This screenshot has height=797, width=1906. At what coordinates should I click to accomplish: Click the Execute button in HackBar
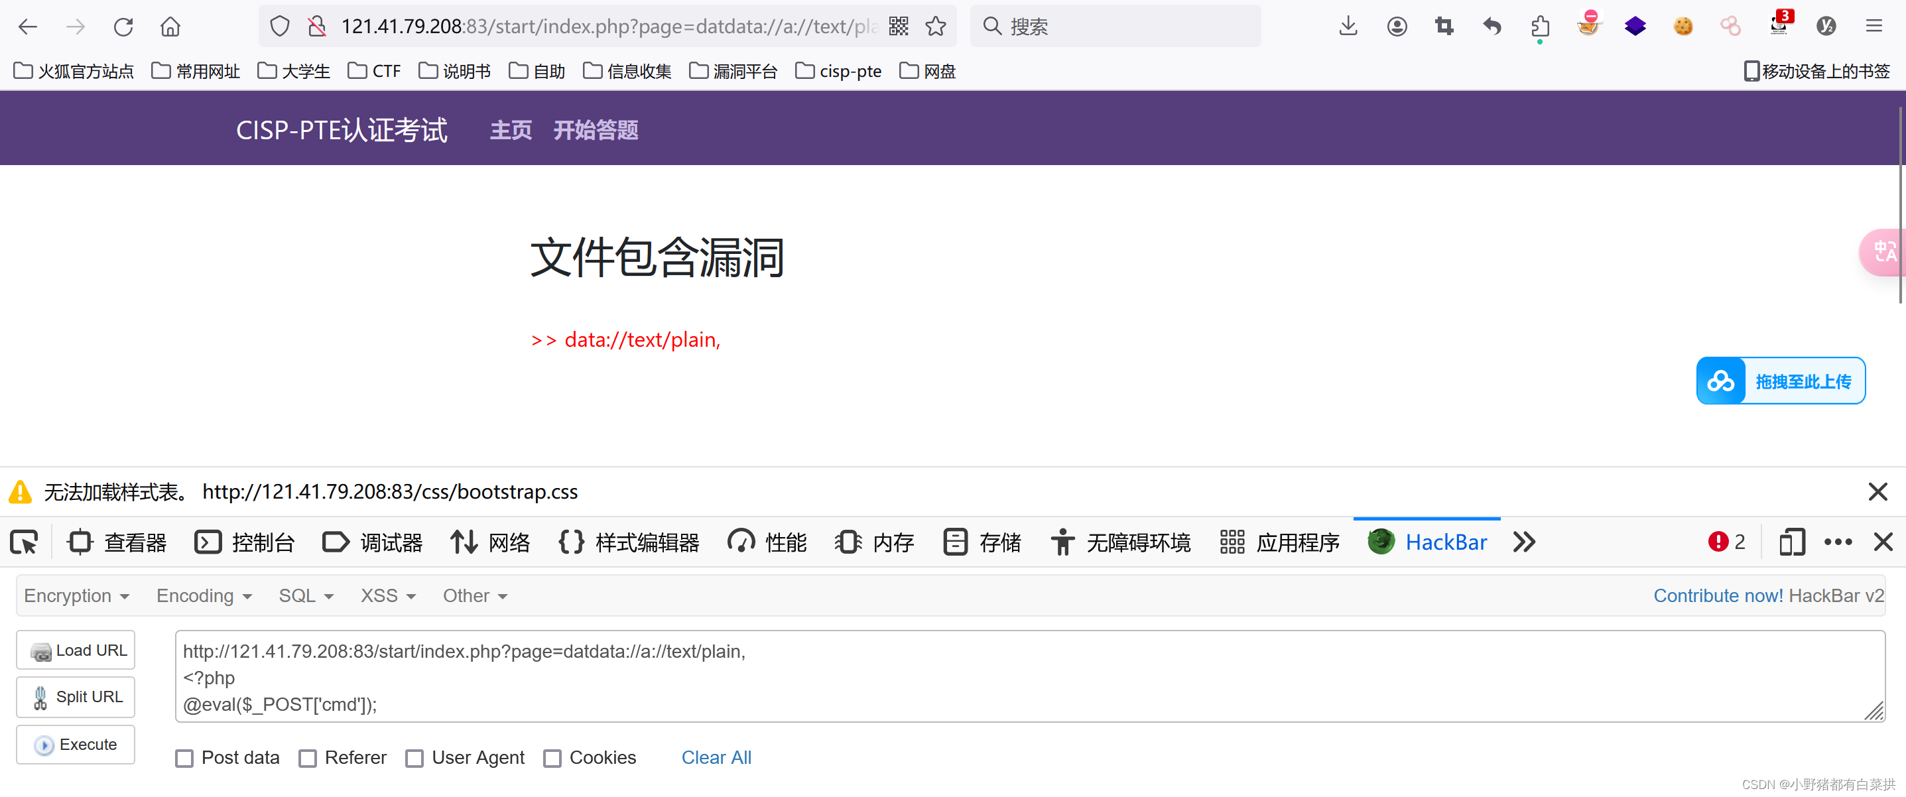click(x=75, y=745)
